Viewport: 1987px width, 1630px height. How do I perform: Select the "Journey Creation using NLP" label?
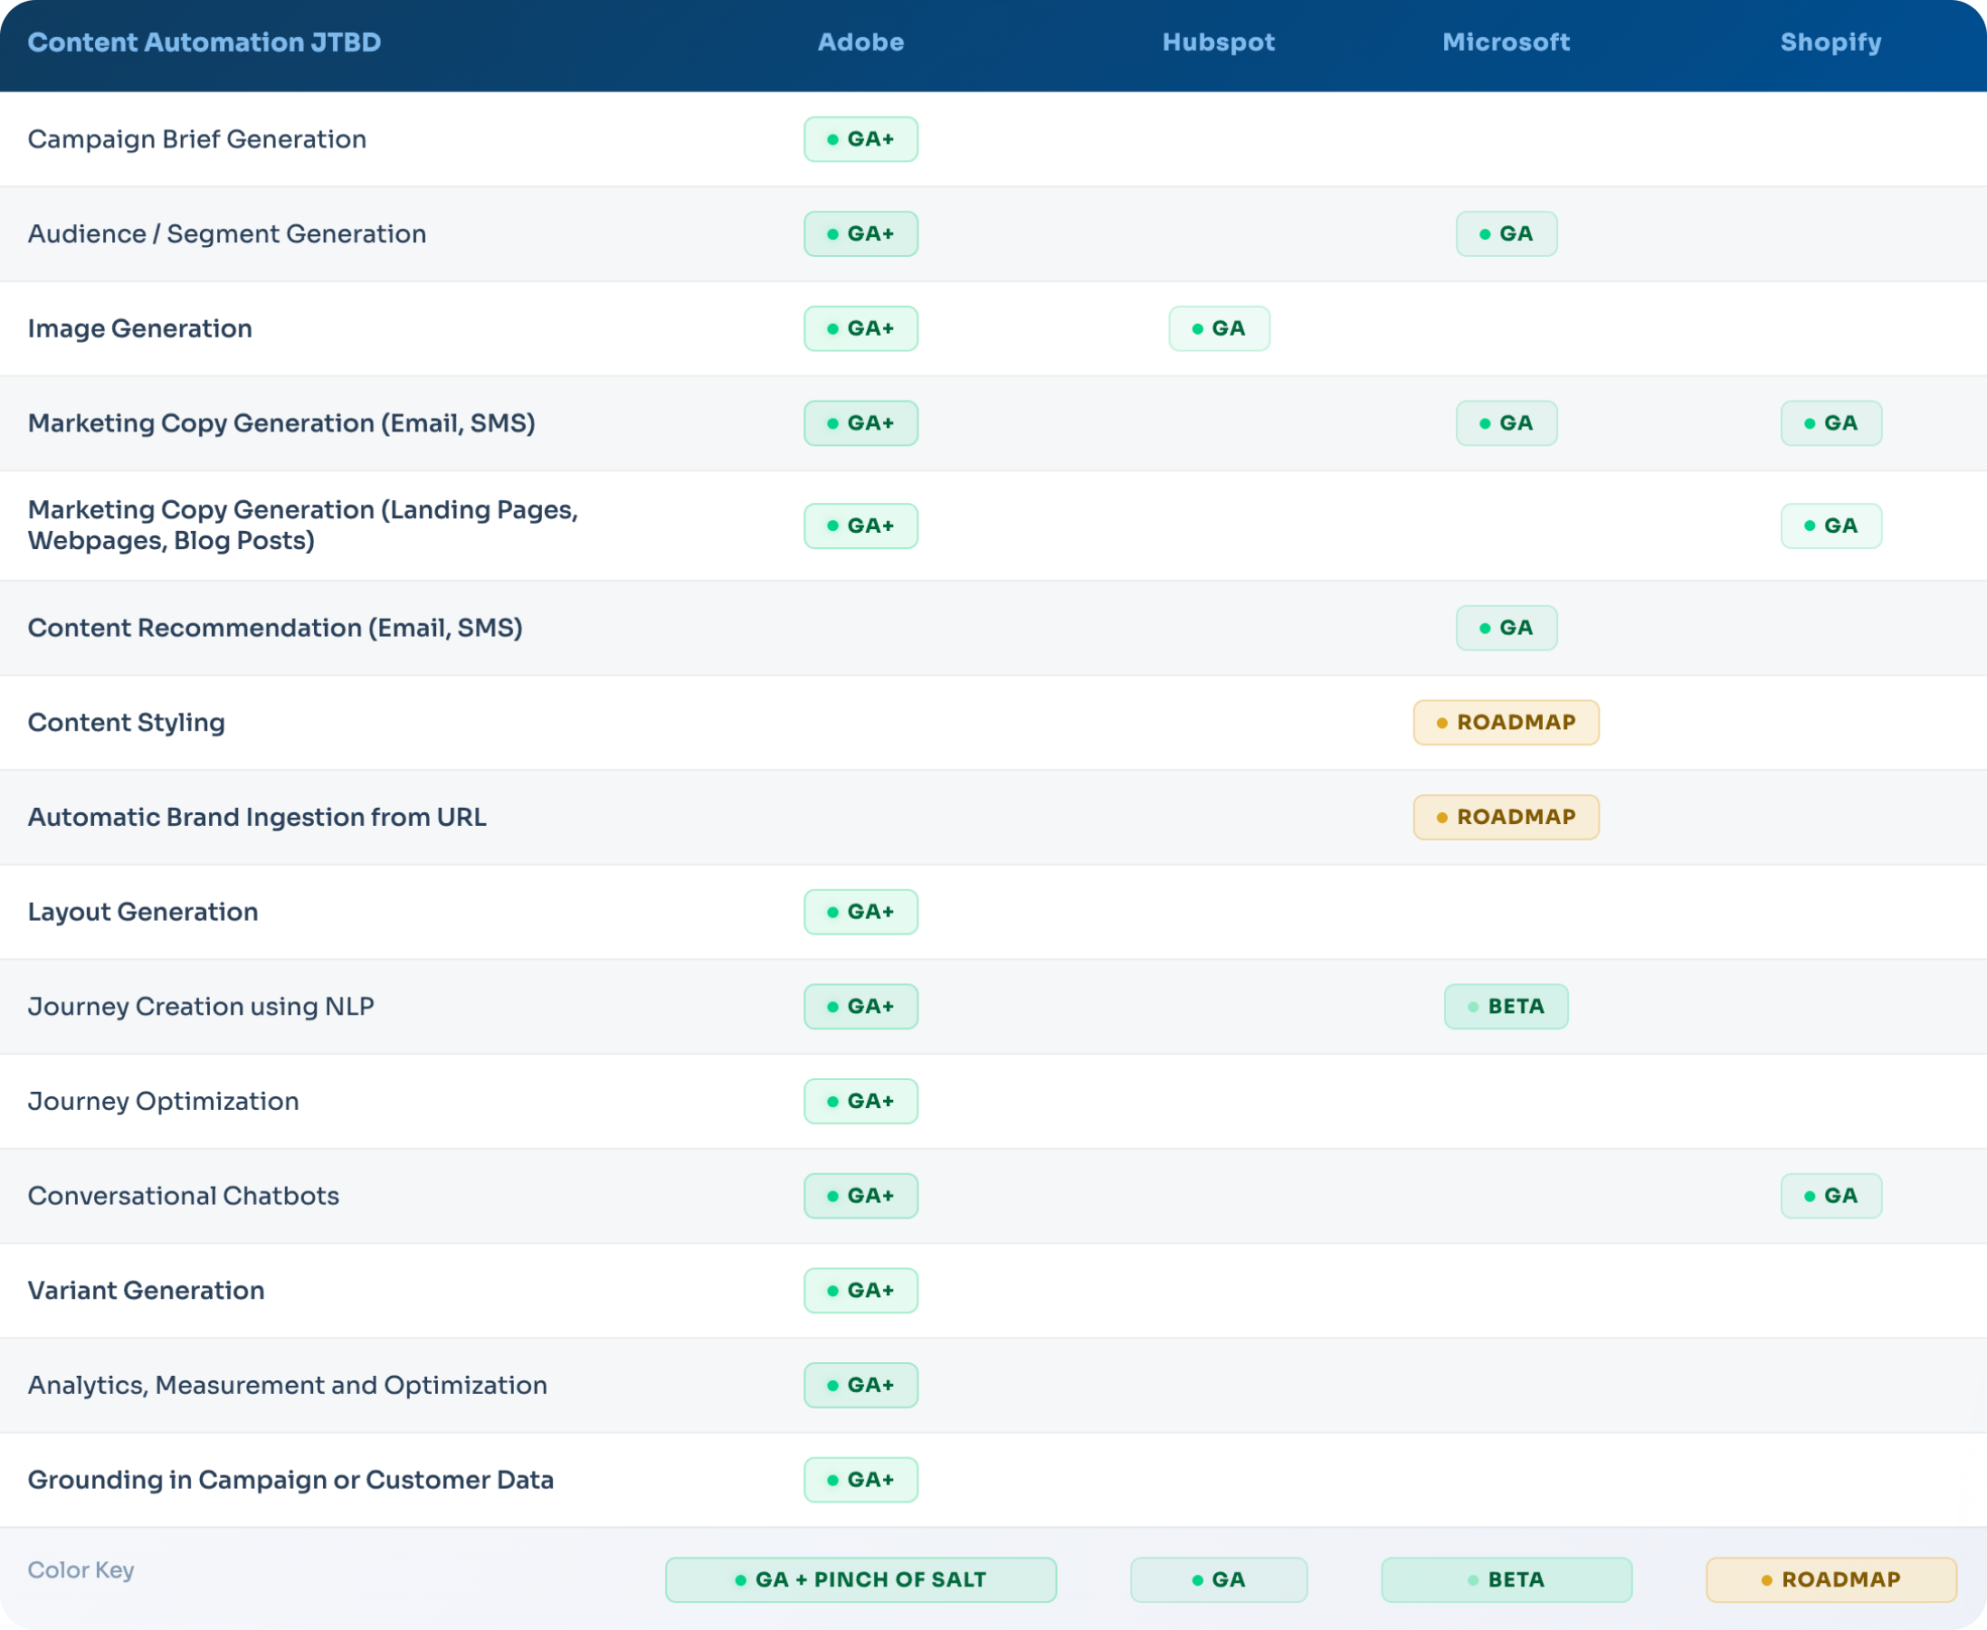(201, 1007)
